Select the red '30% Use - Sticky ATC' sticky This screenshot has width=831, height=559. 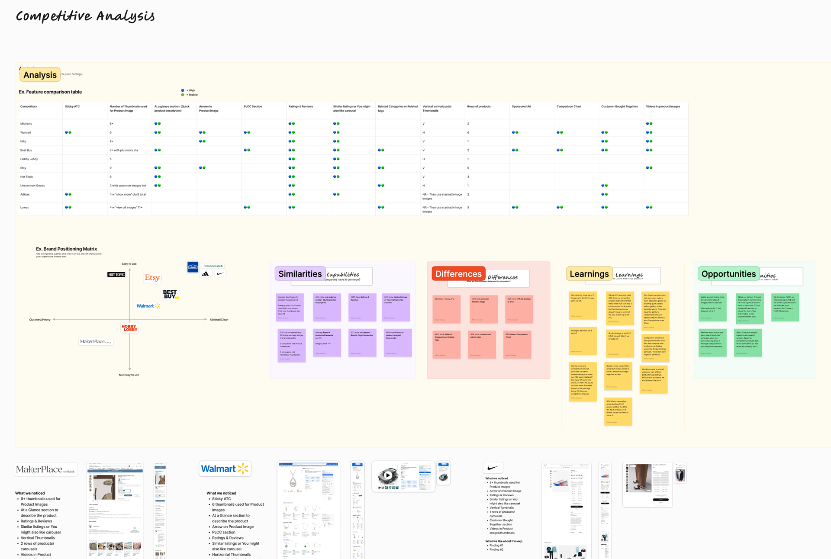[x=447, y=309]
